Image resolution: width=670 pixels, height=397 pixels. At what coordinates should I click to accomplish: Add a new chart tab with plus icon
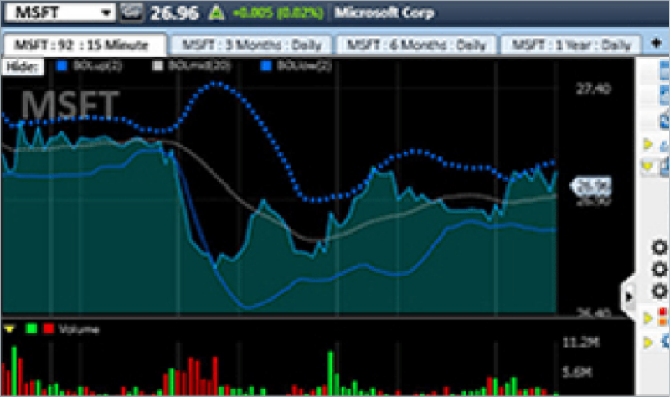tap(657, 44)
